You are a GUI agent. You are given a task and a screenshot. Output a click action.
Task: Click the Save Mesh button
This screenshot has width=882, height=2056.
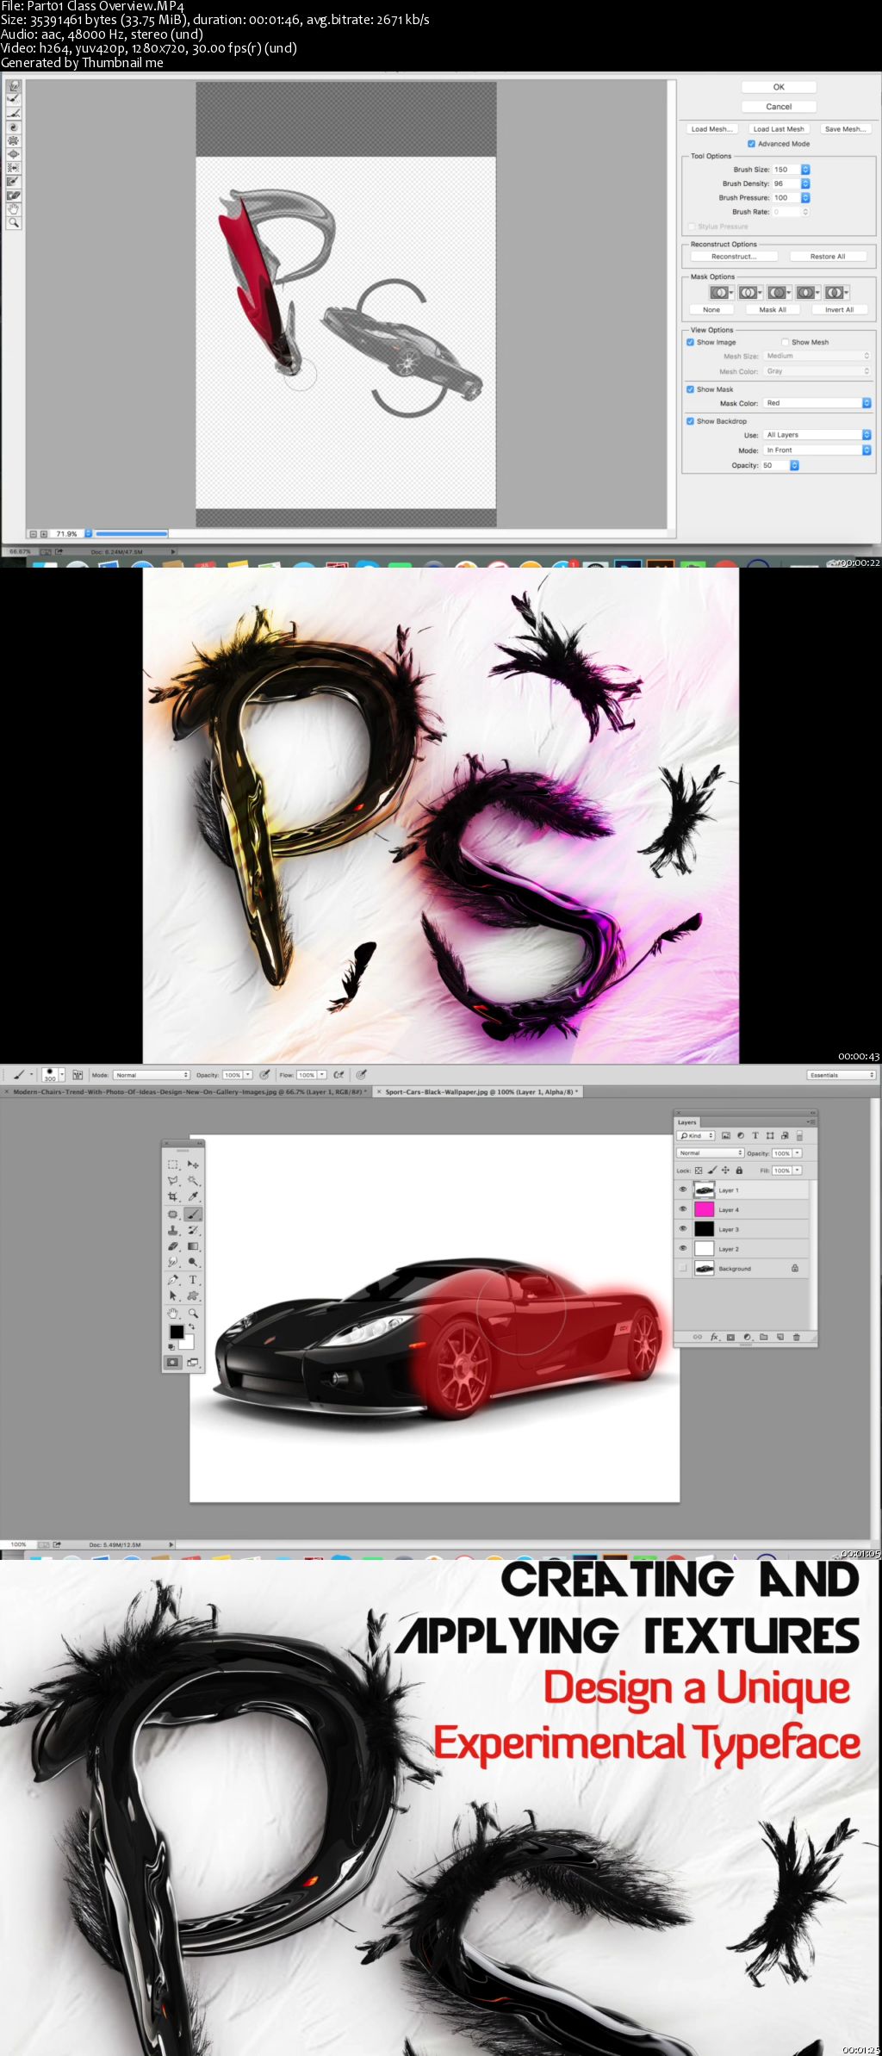pos(845,129)
